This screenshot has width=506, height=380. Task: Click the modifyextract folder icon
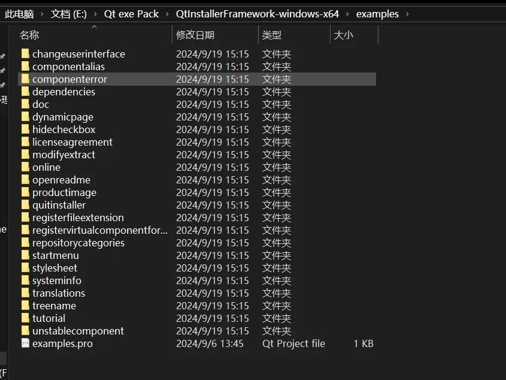(x=26, y=155)
